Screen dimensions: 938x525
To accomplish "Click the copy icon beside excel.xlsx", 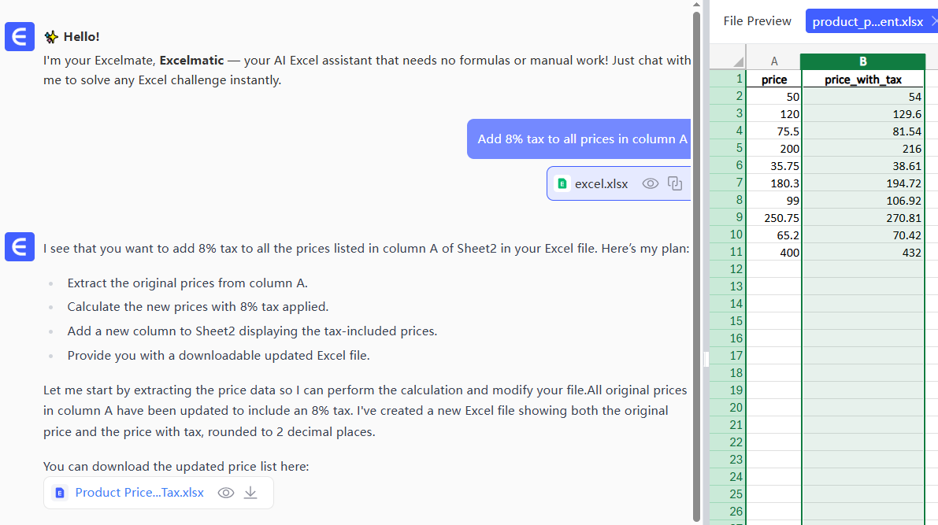I will pyautogui.click(x=675, y=183).
